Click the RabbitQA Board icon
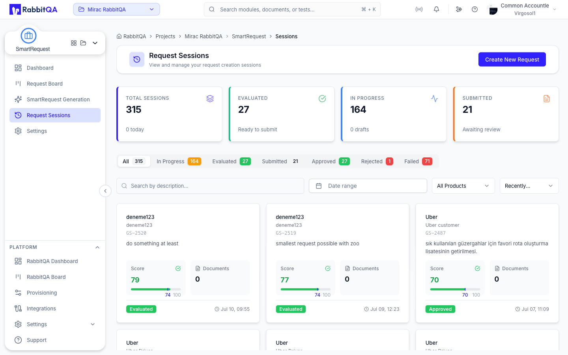This screenshot has width=568, height=355. 18,277
